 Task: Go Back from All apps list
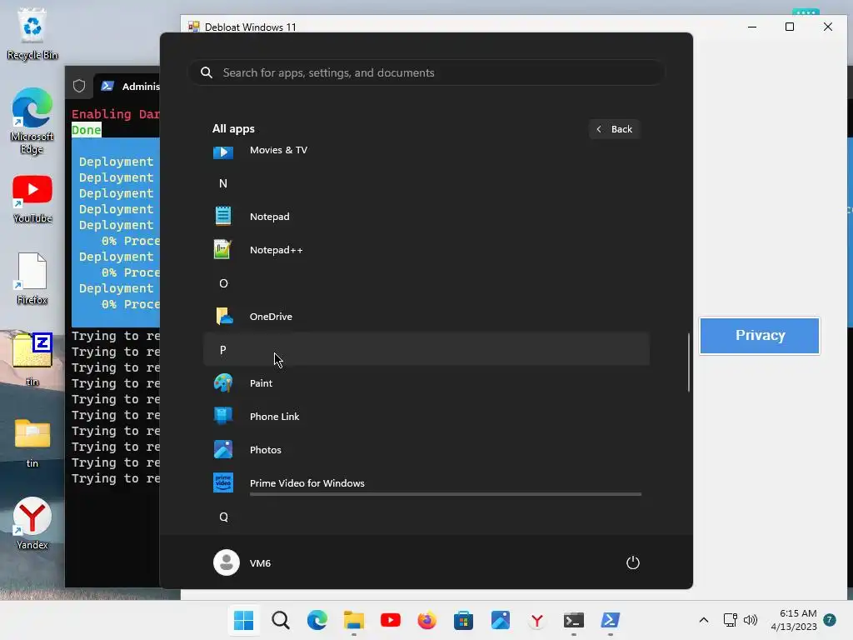click(614, 129)
